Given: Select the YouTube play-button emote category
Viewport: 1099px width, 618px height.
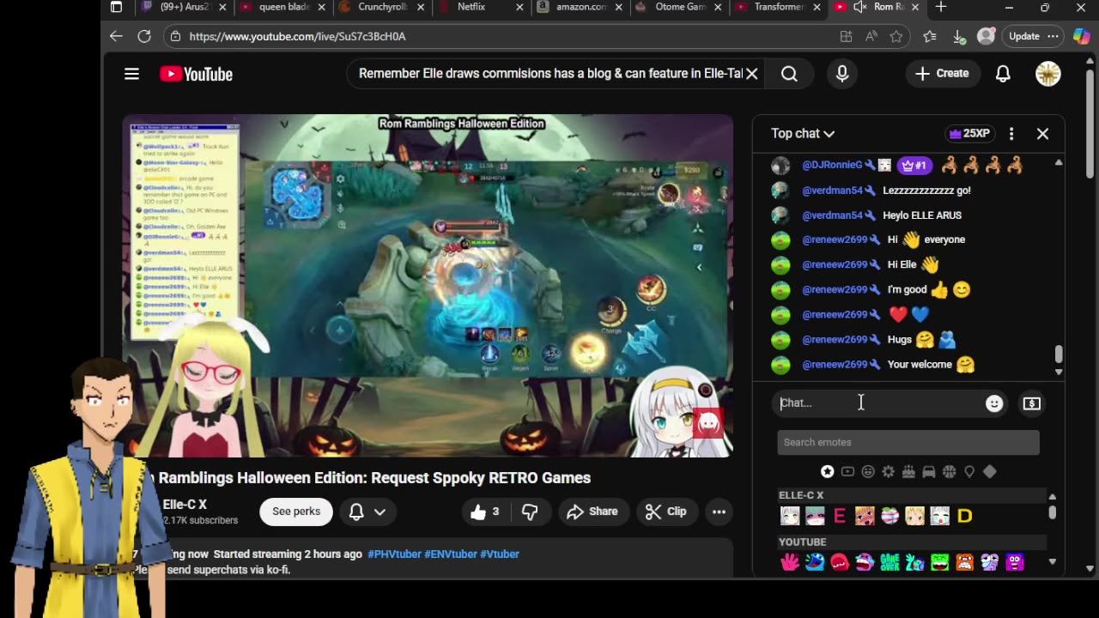Looking at the screenshot, I should click(847, 471).
